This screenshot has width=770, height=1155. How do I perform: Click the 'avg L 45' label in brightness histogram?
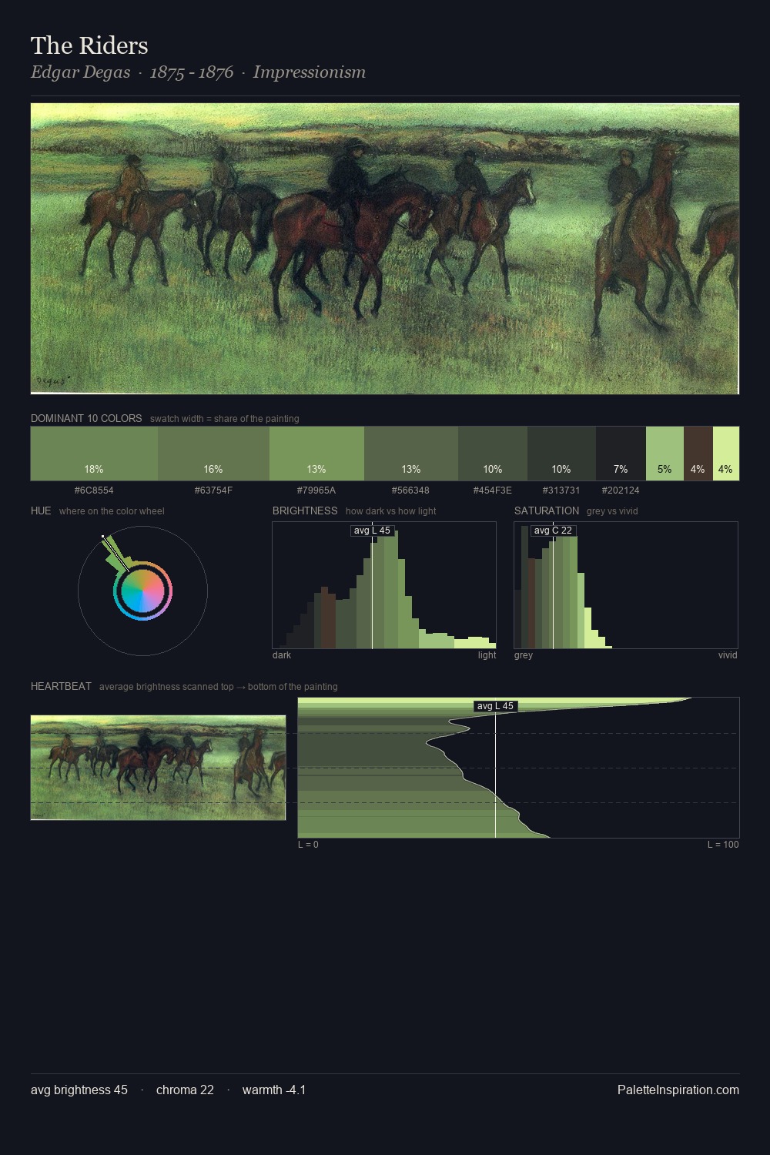pyautogui.click(x=372, y=531)
